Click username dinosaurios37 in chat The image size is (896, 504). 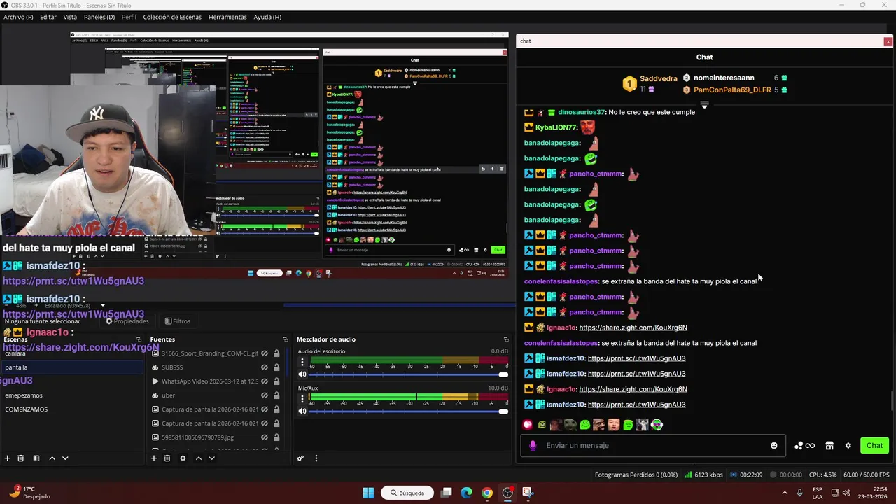coord(581,112)
